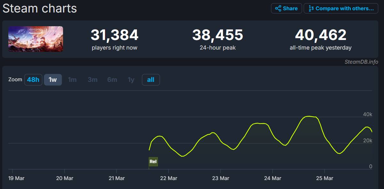Pick the 6m zoom range
Screen dimensions: 384x189
pyautogui.click(x=112, y=80)
